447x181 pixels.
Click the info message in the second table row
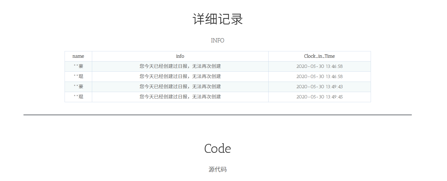[180, 77]
